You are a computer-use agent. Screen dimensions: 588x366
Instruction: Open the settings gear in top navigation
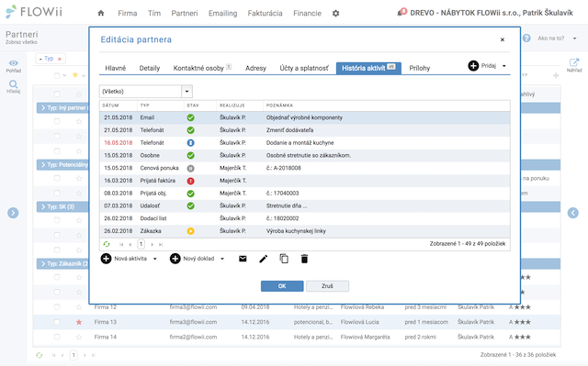(x=335, y=13)
